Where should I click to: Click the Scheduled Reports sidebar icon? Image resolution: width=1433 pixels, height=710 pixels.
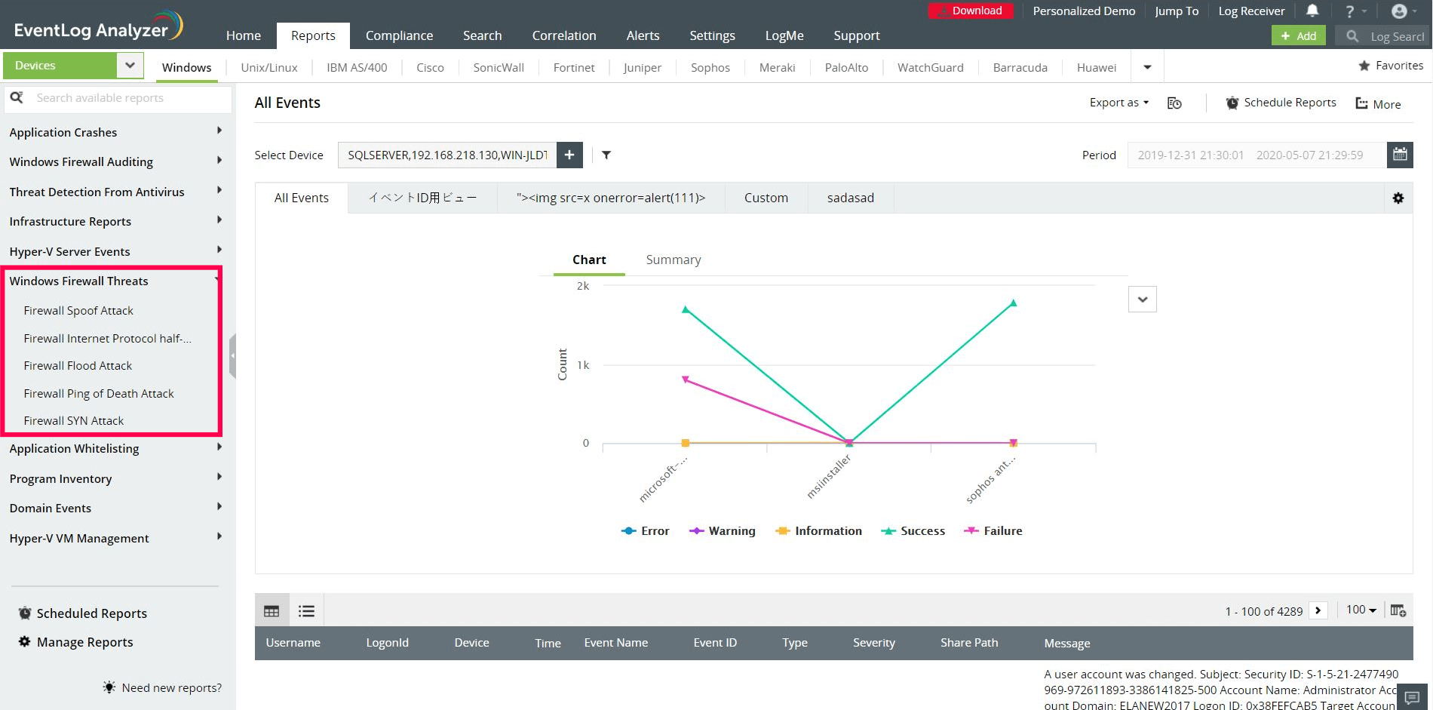coord(25,613)
